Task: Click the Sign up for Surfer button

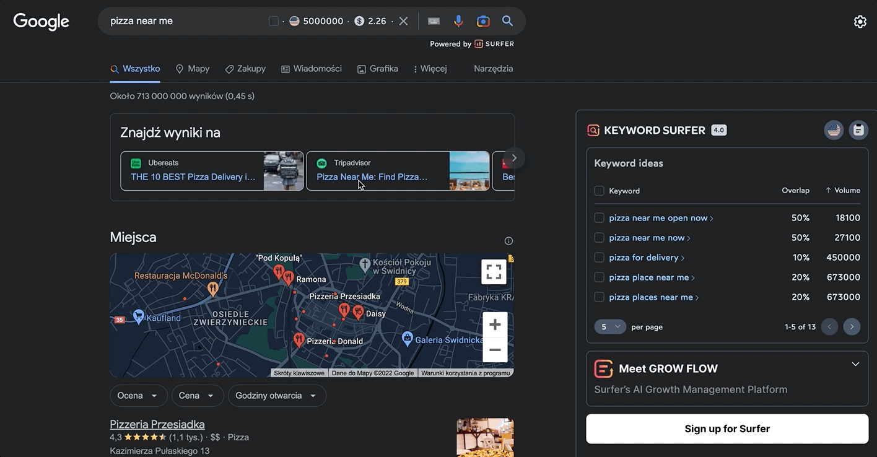Action: (727, 429)
